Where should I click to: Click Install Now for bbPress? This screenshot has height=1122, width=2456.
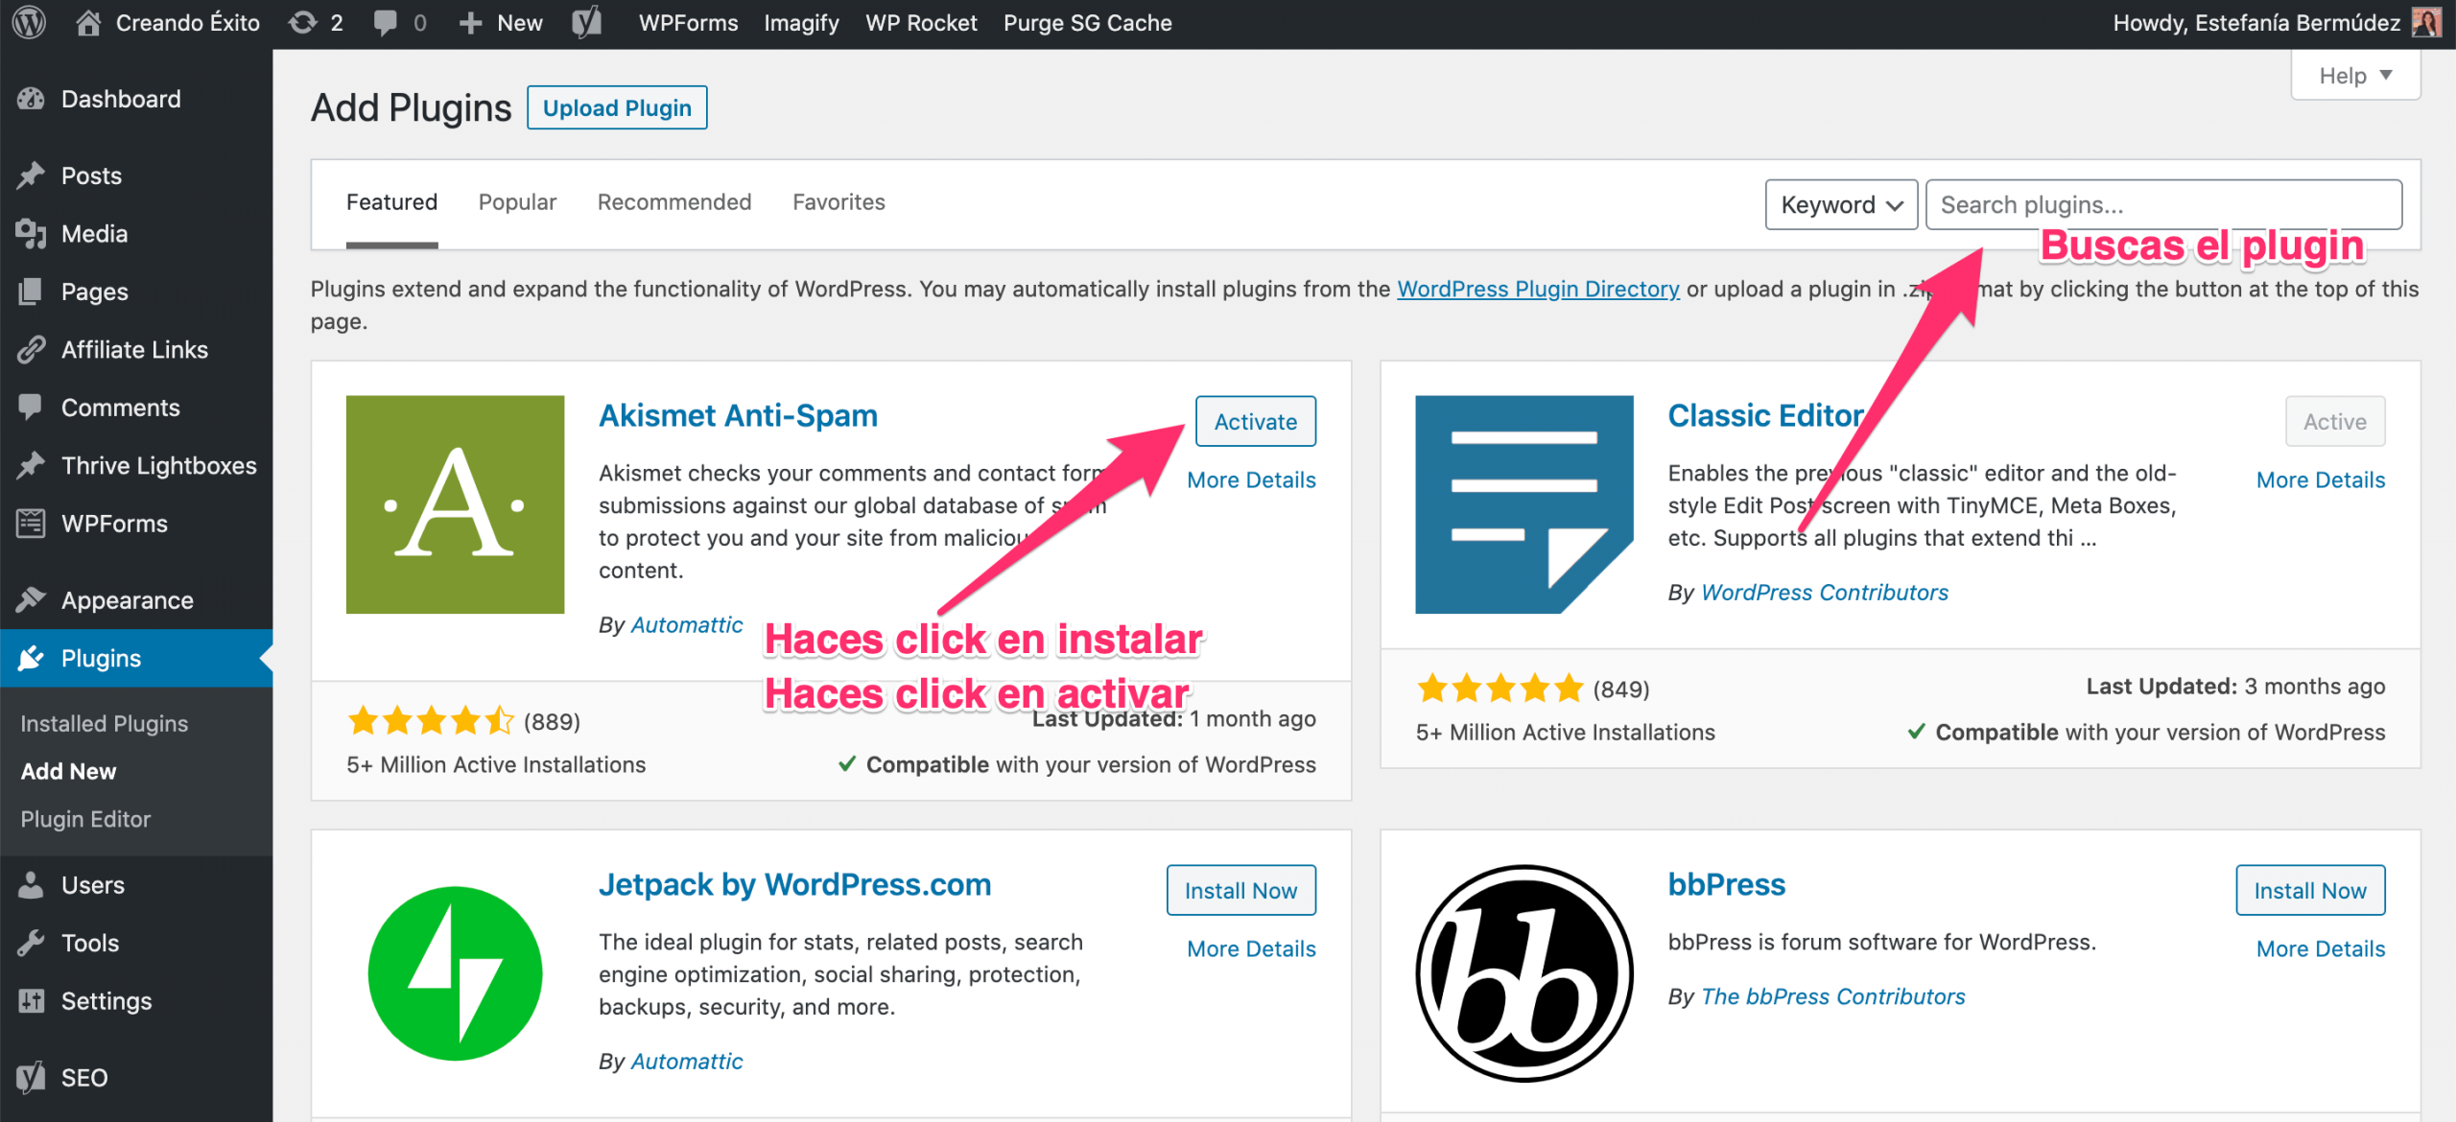click(x=2310, y=890)
